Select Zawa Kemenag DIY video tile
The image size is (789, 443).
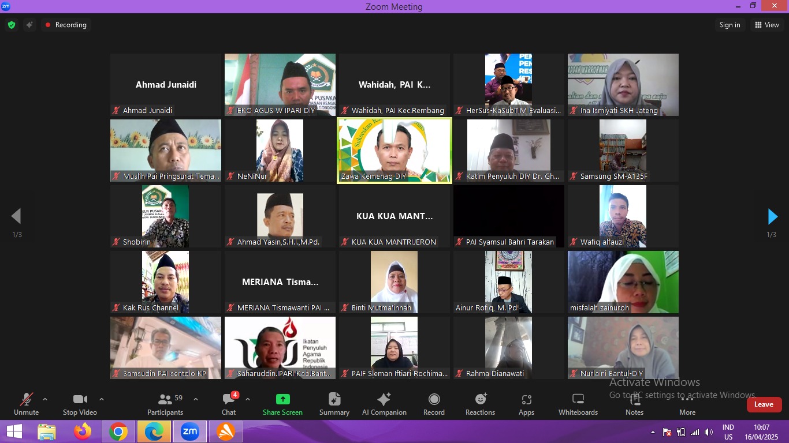(394, 151)
